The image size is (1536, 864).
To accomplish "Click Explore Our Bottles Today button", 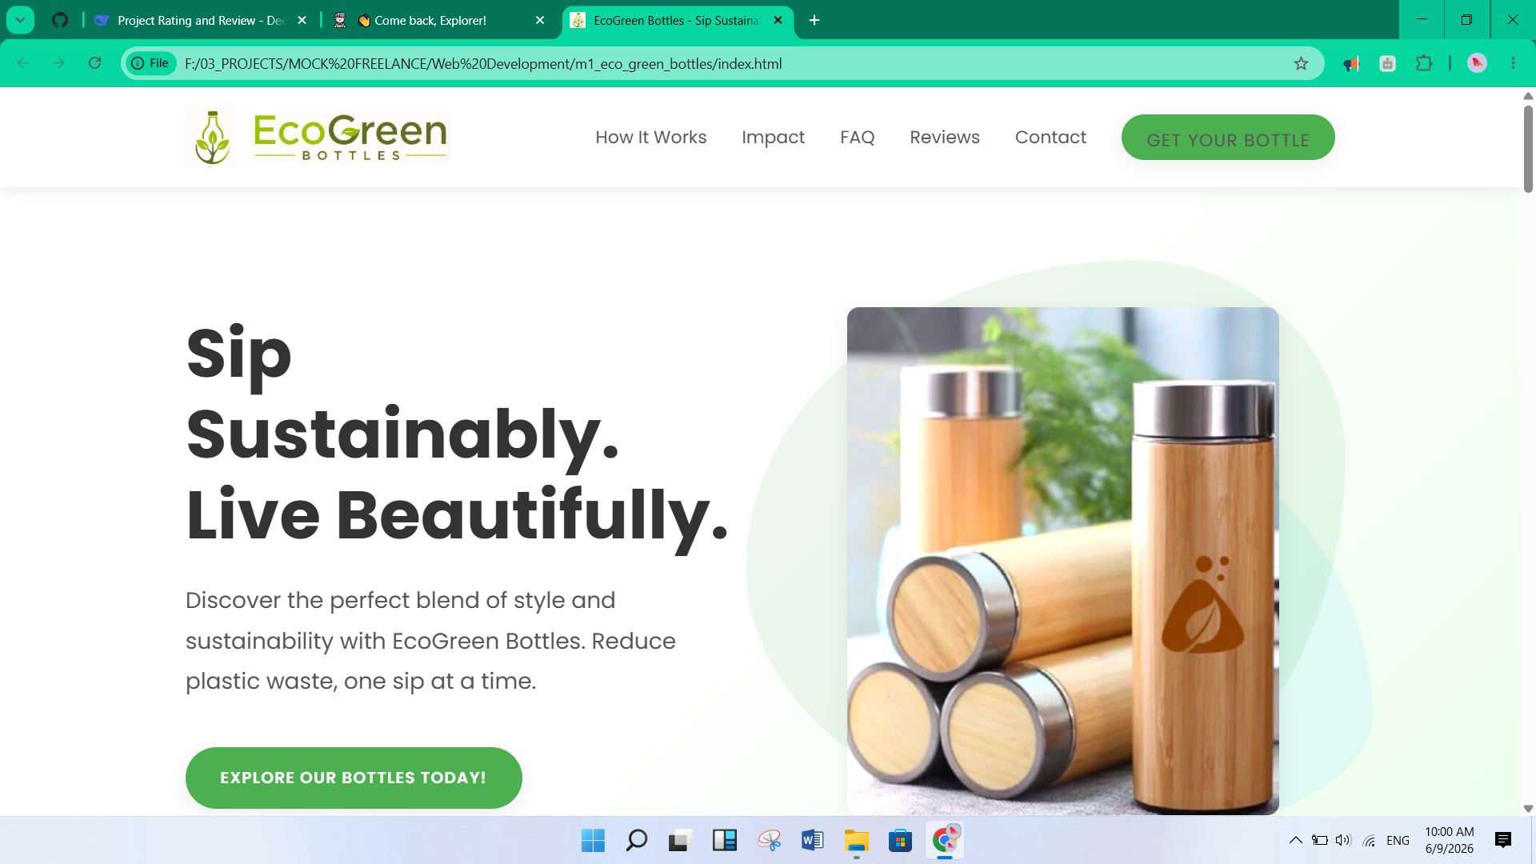I will (354, 778).
